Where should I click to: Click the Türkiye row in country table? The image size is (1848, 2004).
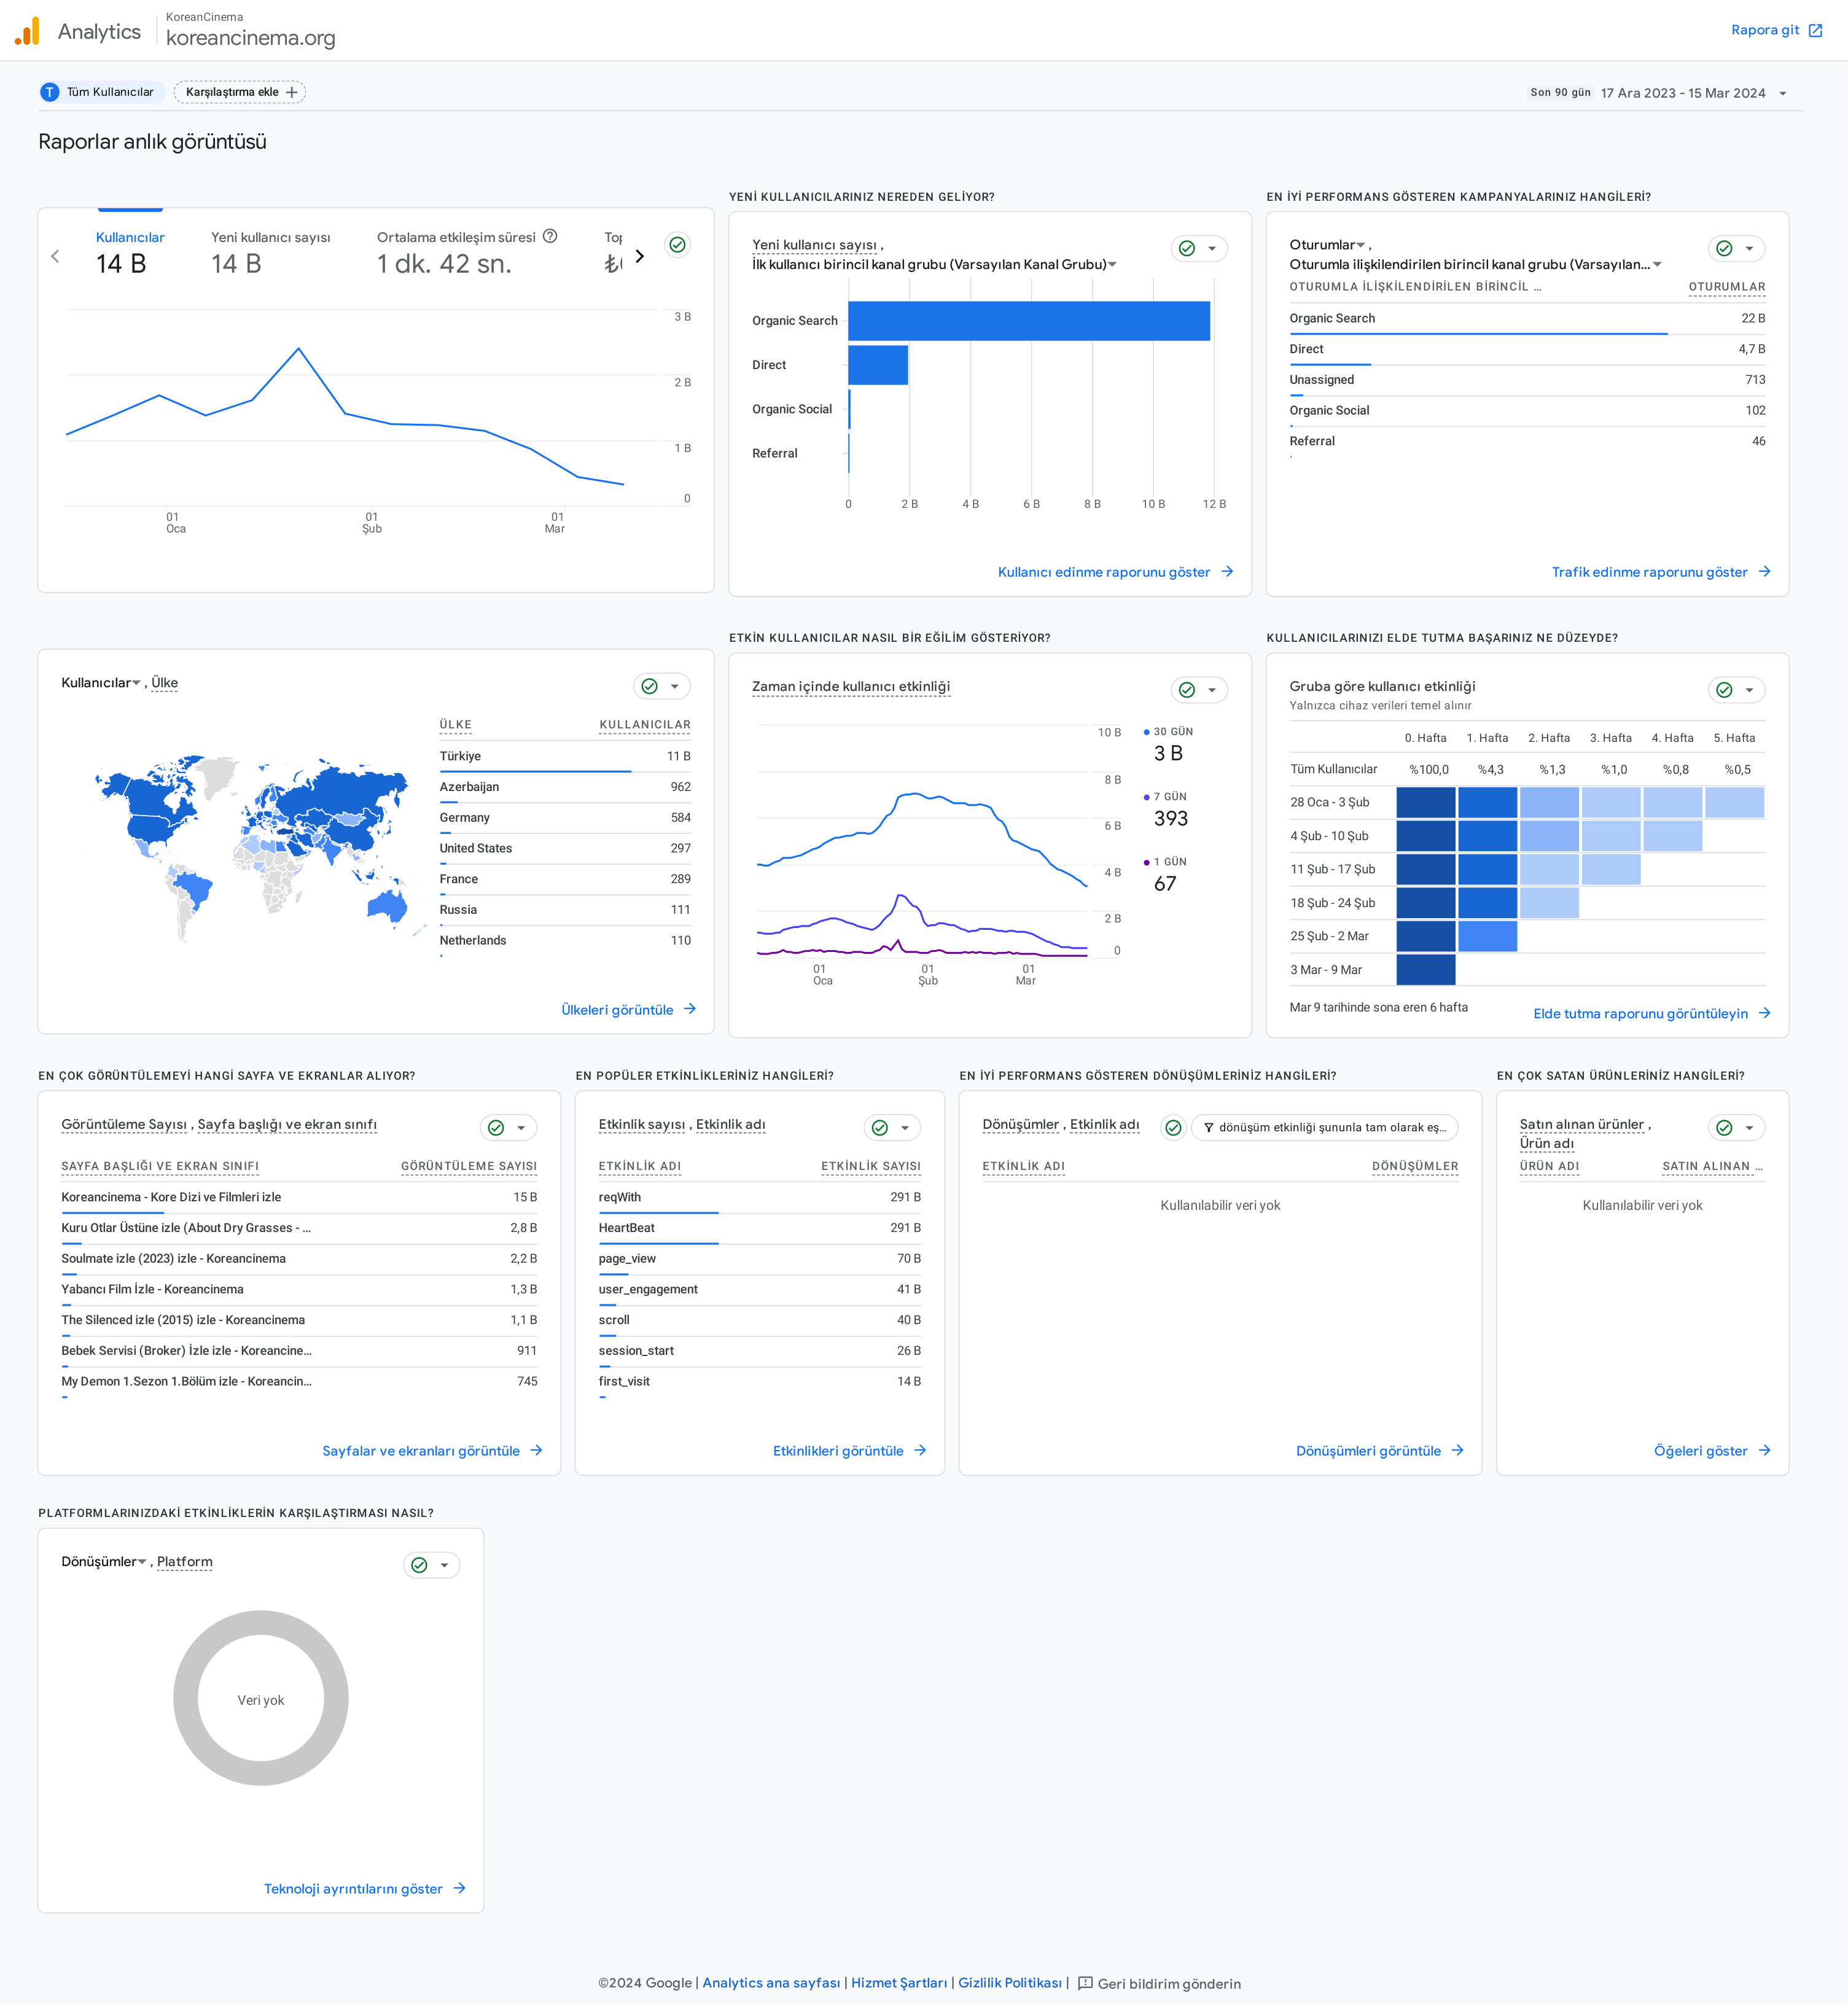click(x=565, y=757)
